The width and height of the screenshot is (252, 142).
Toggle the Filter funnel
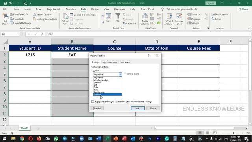[118, 18]
